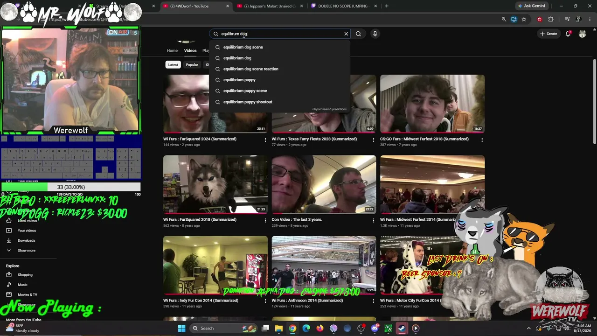Open options for Con Video last 3 years
Viewport: 597px width, 336px height.
tap(373, 220)
